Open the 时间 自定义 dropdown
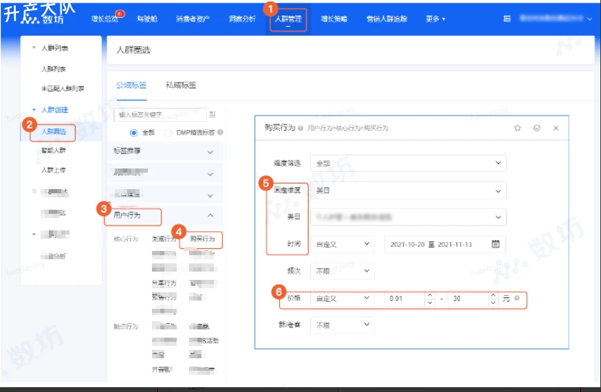Screen dimensions: 601x392 click(x=342, y=244)
